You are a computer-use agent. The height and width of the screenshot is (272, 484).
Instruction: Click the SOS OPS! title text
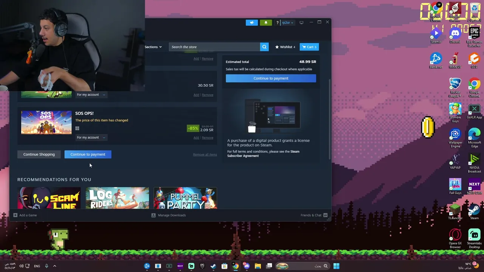84,113
